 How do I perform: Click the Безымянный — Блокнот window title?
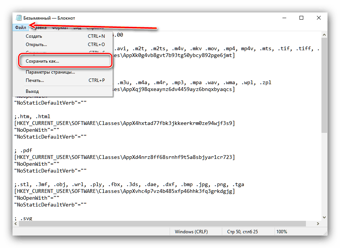click(x=49, y=18)
